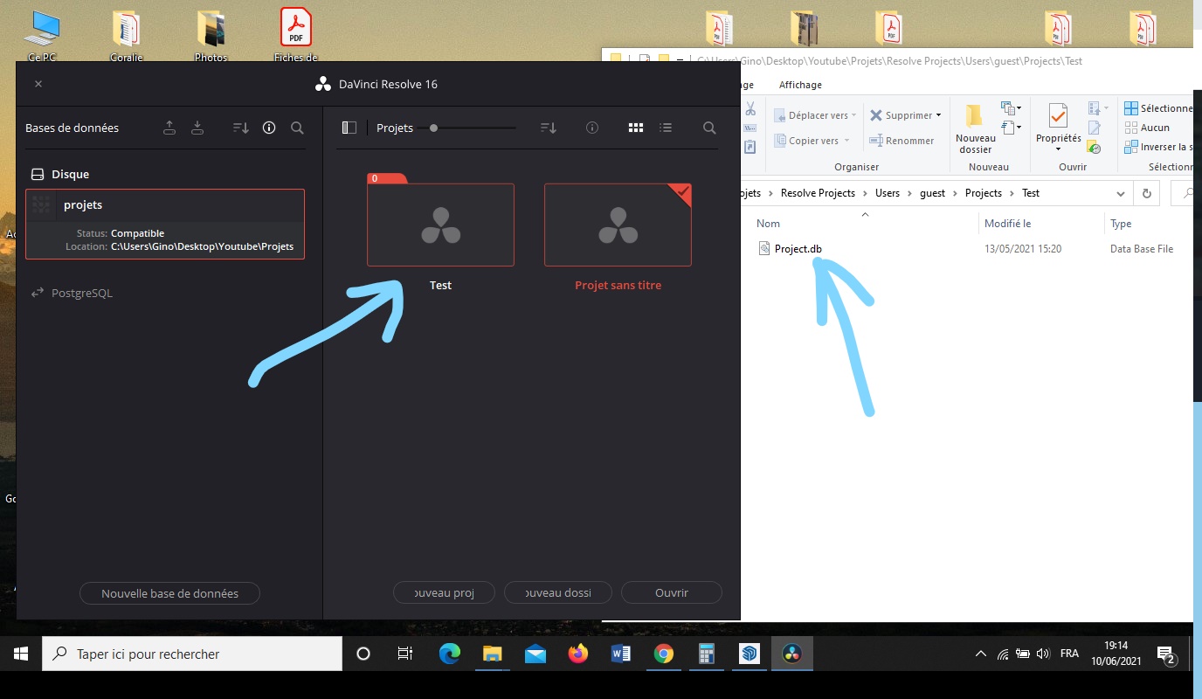Click the history icon in Ouvrir group
Image resolution: width=1202 pixels, height=699 pixels.
[x=1094, y=148]
